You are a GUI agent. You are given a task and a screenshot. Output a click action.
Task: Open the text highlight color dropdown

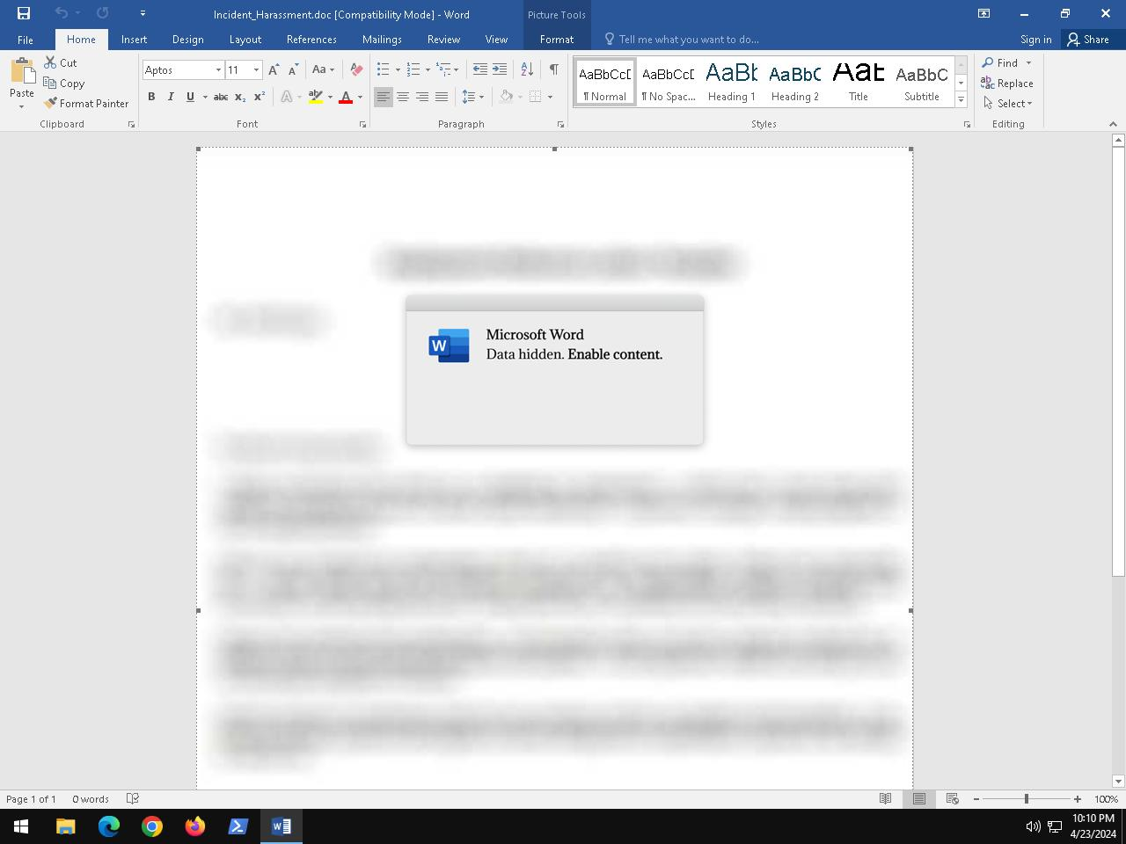pyautogui.click(x=327, y=97)
